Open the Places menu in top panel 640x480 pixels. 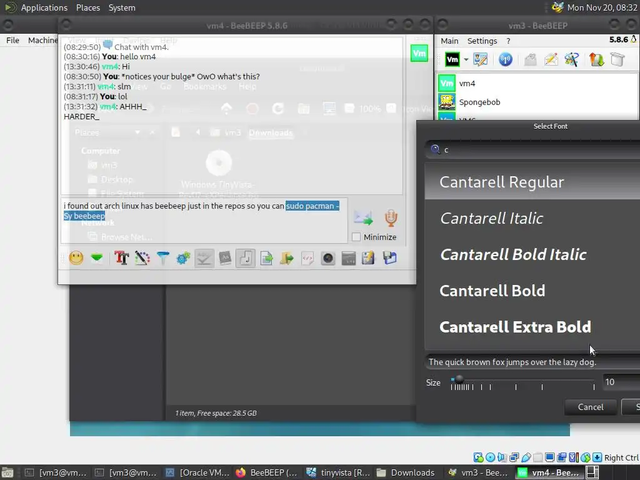point(88,7)
